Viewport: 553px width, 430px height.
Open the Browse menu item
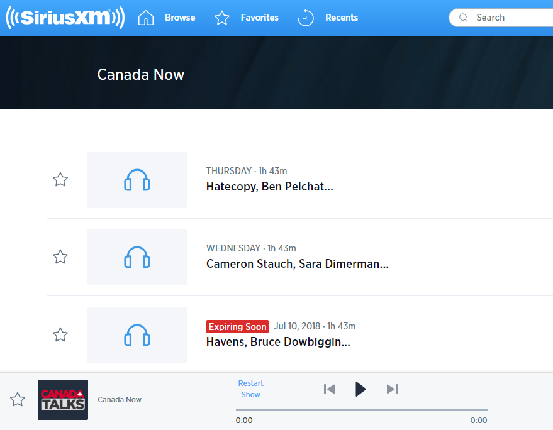coord(180,18)
